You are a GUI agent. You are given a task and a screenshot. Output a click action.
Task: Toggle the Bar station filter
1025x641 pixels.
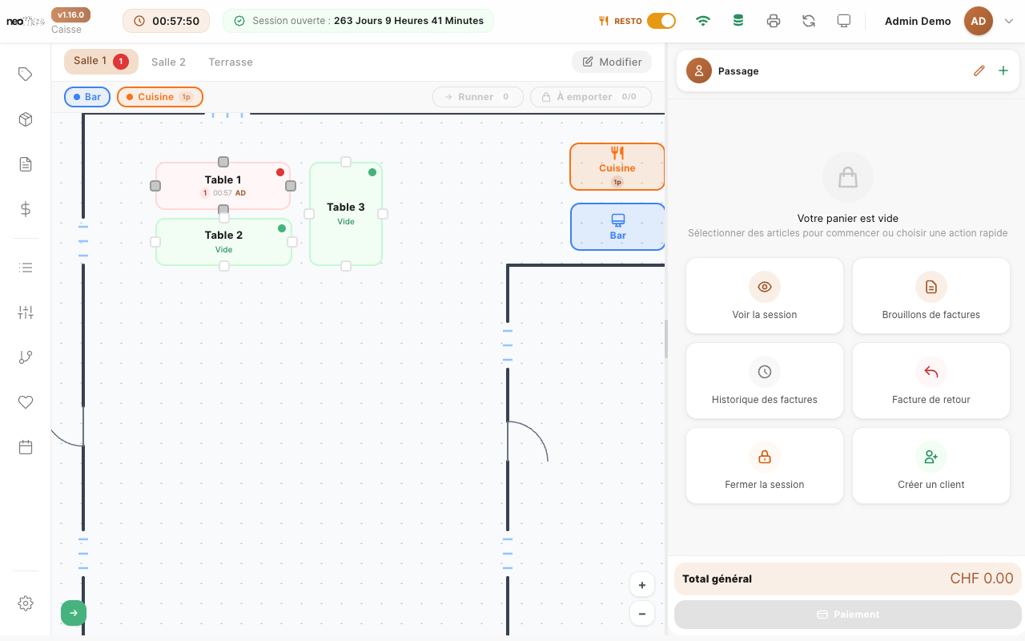[x=87, y=97]
